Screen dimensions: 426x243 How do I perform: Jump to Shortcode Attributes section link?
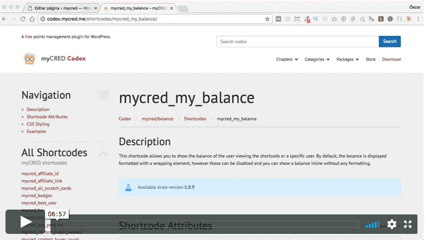click(47, 117)
